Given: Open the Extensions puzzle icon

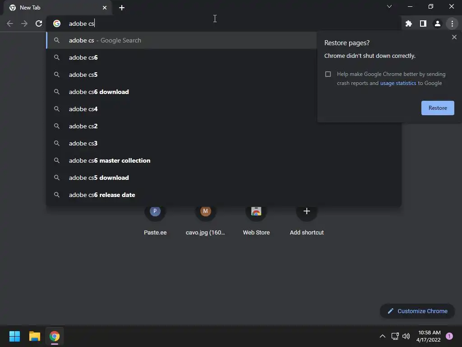Looking at the screenshot, I should 409,23.
